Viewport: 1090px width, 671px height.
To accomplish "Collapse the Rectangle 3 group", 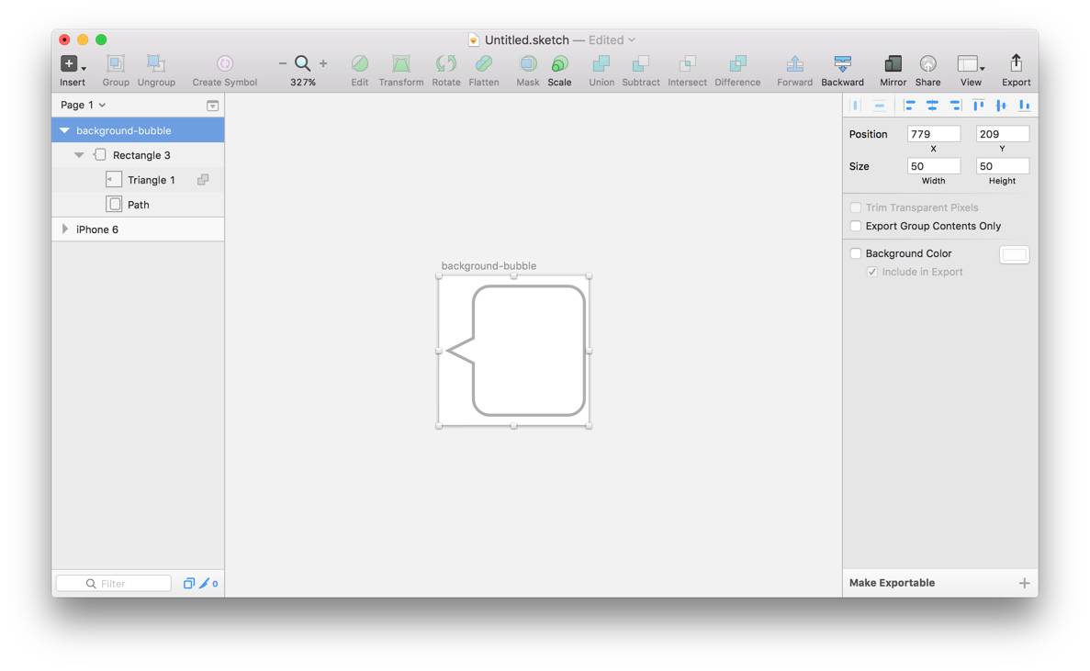I will [x=79, y=155].
